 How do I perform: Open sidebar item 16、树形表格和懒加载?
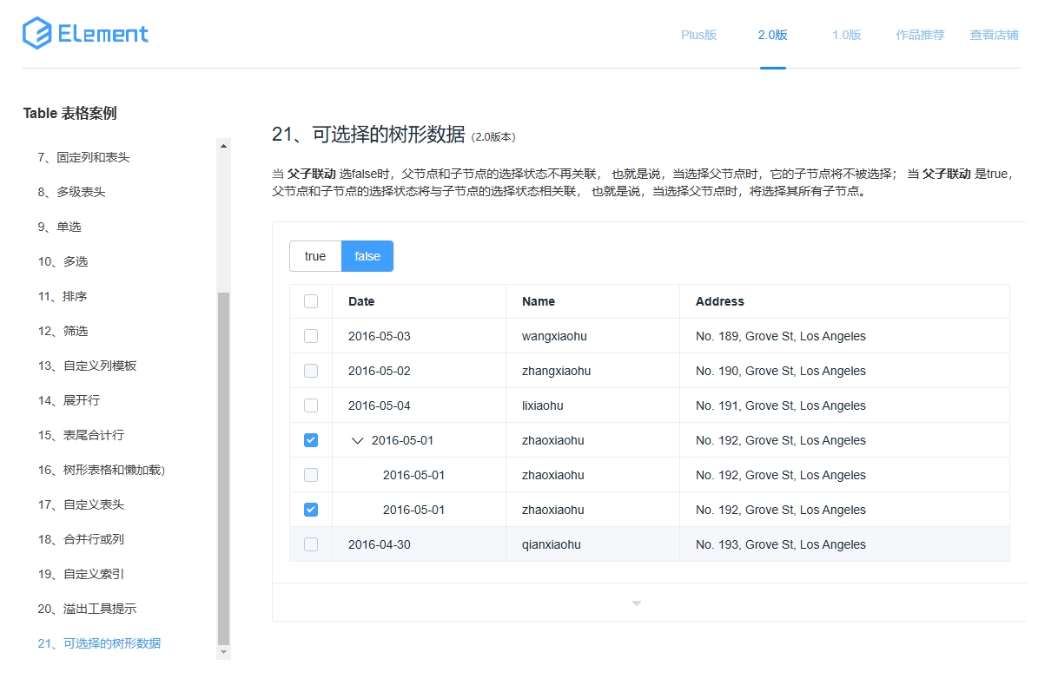[101, 470]
